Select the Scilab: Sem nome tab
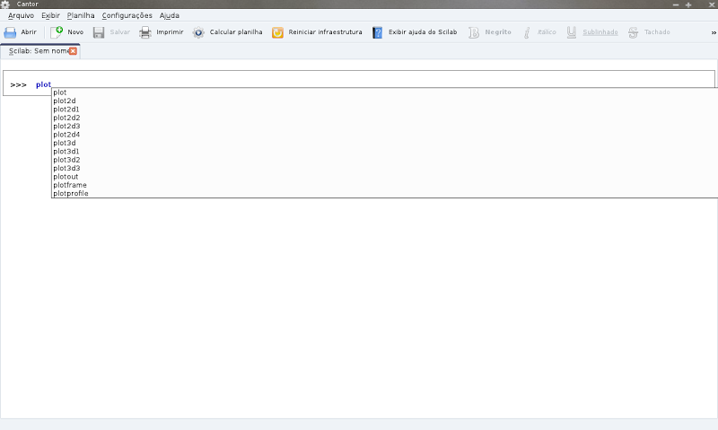The height and width of the screenshot is (430, 718). pyautogui.click(x=39, y=51)
